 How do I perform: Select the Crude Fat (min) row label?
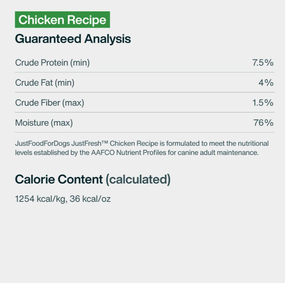[45, 83]
